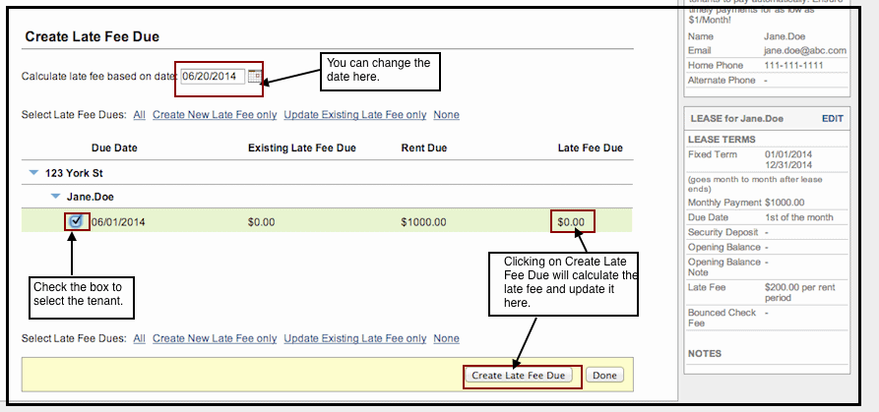Edit the lease for Jane.Doe

pyautogui.click(x=832, y=119)
